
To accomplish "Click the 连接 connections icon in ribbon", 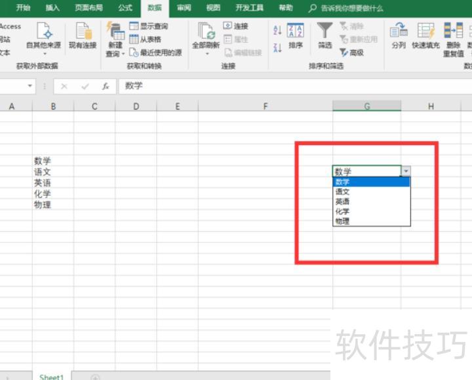I will coord(227,26).
